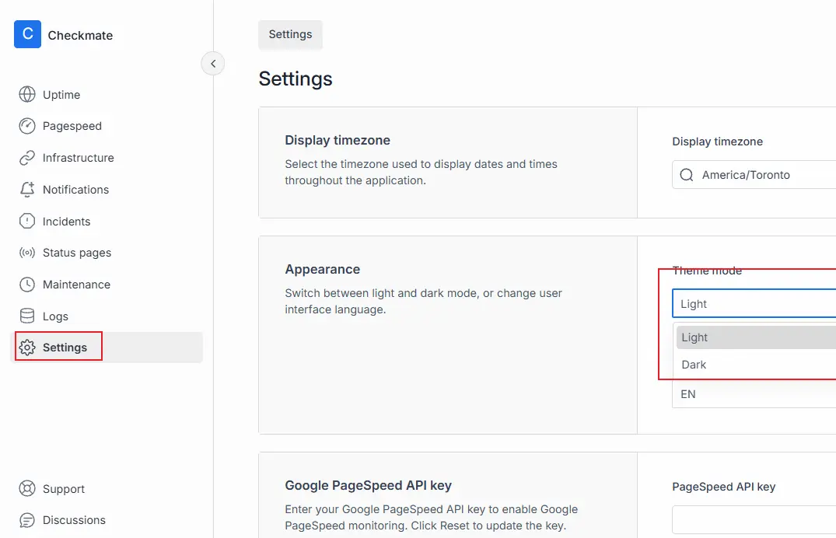Click the Infrastructure link icon
Screen dimensions: 836x538
27,158
